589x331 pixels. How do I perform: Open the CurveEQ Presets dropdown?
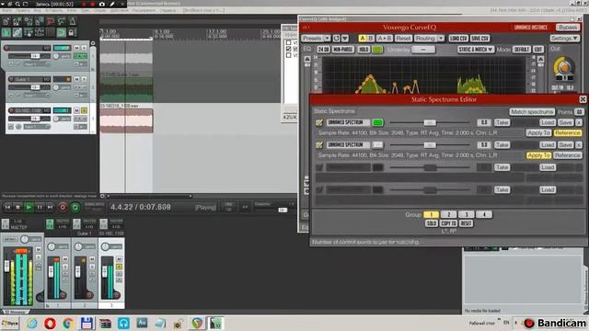(316, 39)
